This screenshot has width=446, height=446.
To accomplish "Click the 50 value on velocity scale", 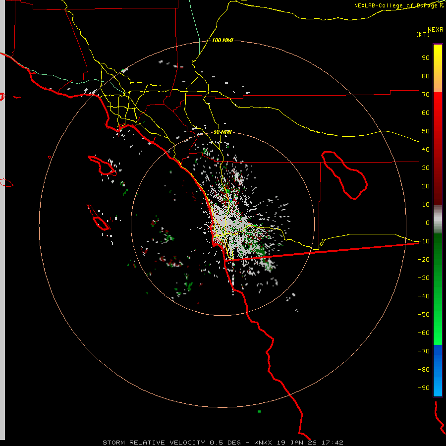I will 426,131.
